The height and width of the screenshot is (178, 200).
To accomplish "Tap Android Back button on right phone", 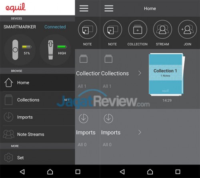I will 122,172.
